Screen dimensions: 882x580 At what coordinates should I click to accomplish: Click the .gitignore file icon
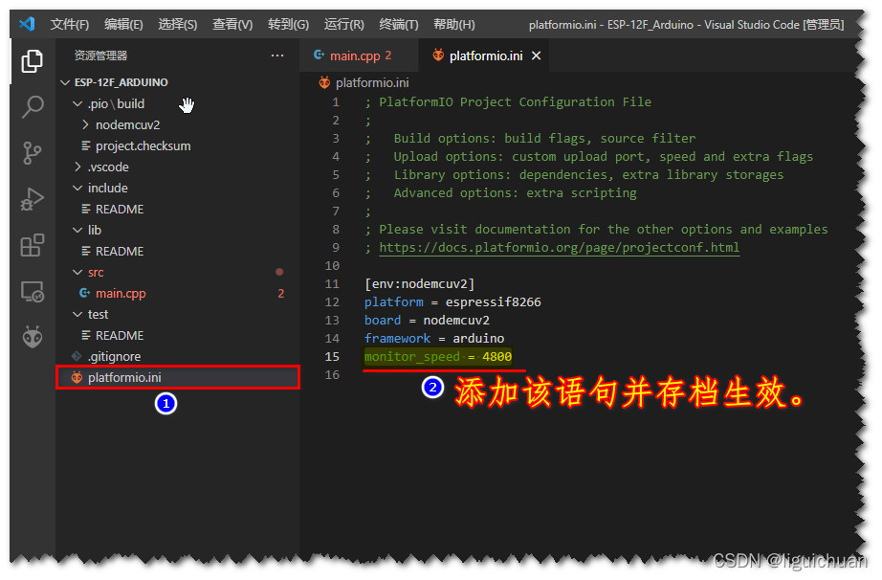click(x=77, y=356)
